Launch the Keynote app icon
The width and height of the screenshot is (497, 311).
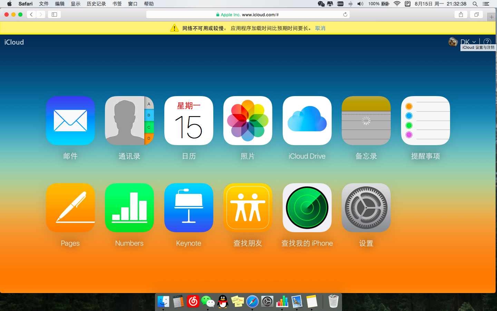tap(189, 208)
